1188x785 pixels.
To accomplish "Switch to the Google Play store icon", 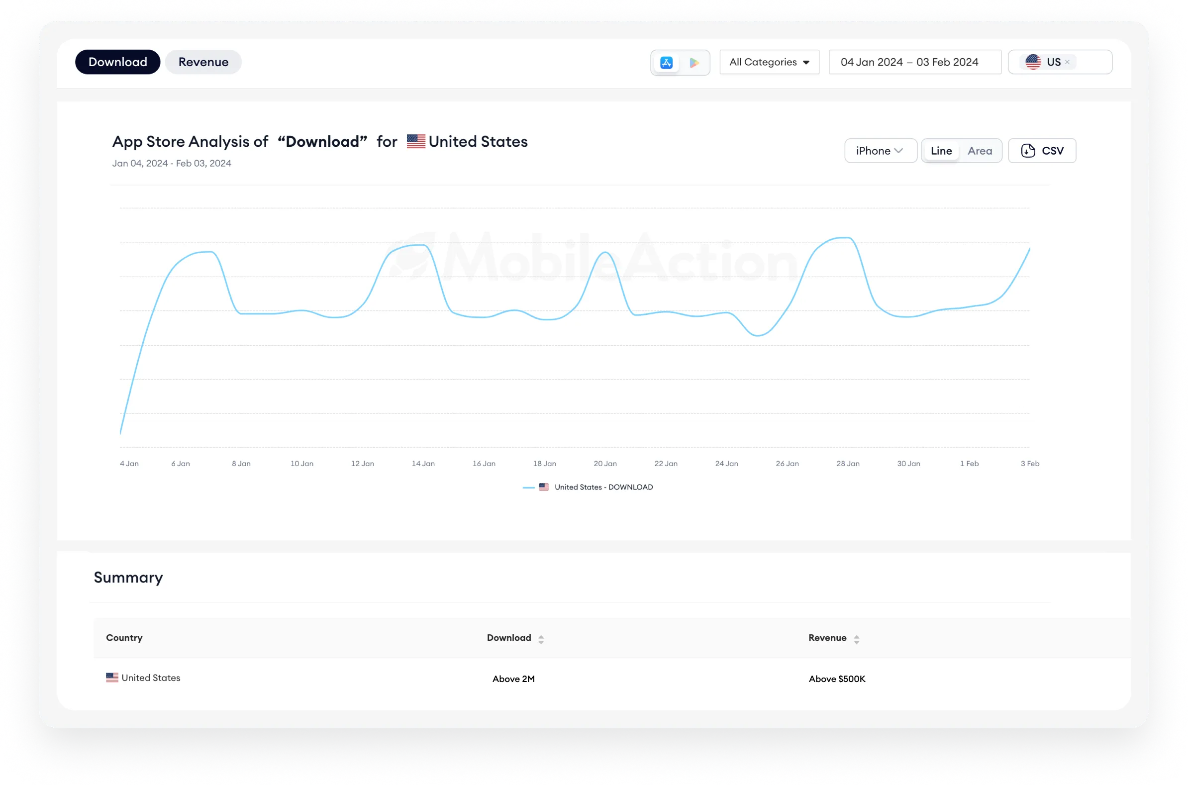I will pos(694,63).
